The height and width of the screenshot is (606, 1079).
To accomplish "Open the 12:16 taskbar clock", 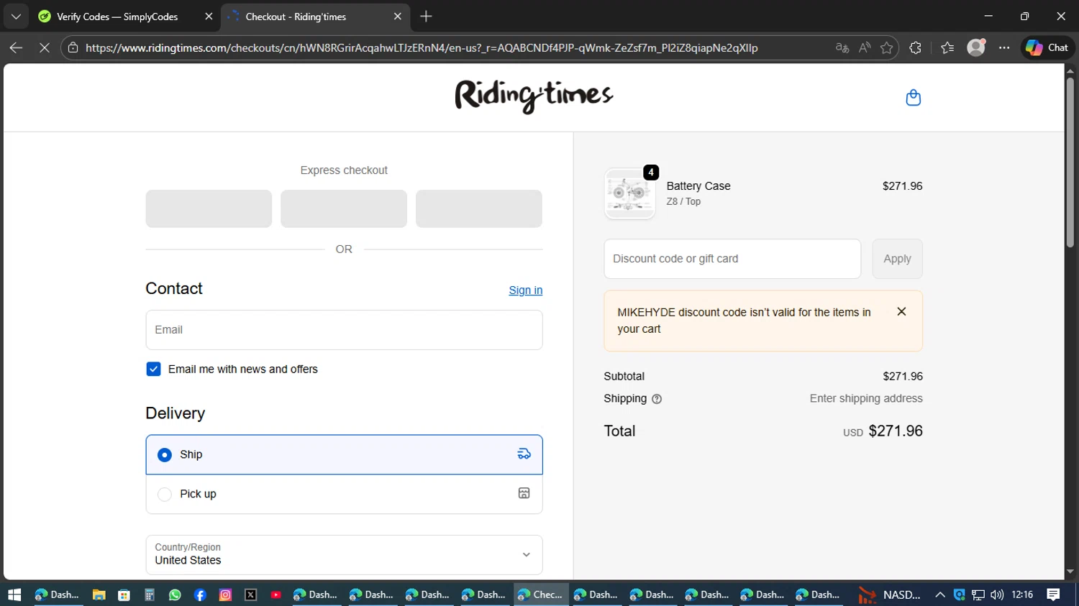I will [1022, 594].
